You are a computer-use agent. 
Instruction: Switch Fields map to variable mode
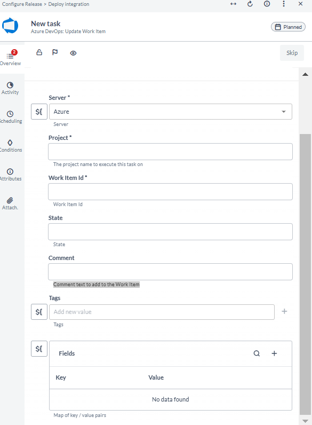(x=39, y=349)
